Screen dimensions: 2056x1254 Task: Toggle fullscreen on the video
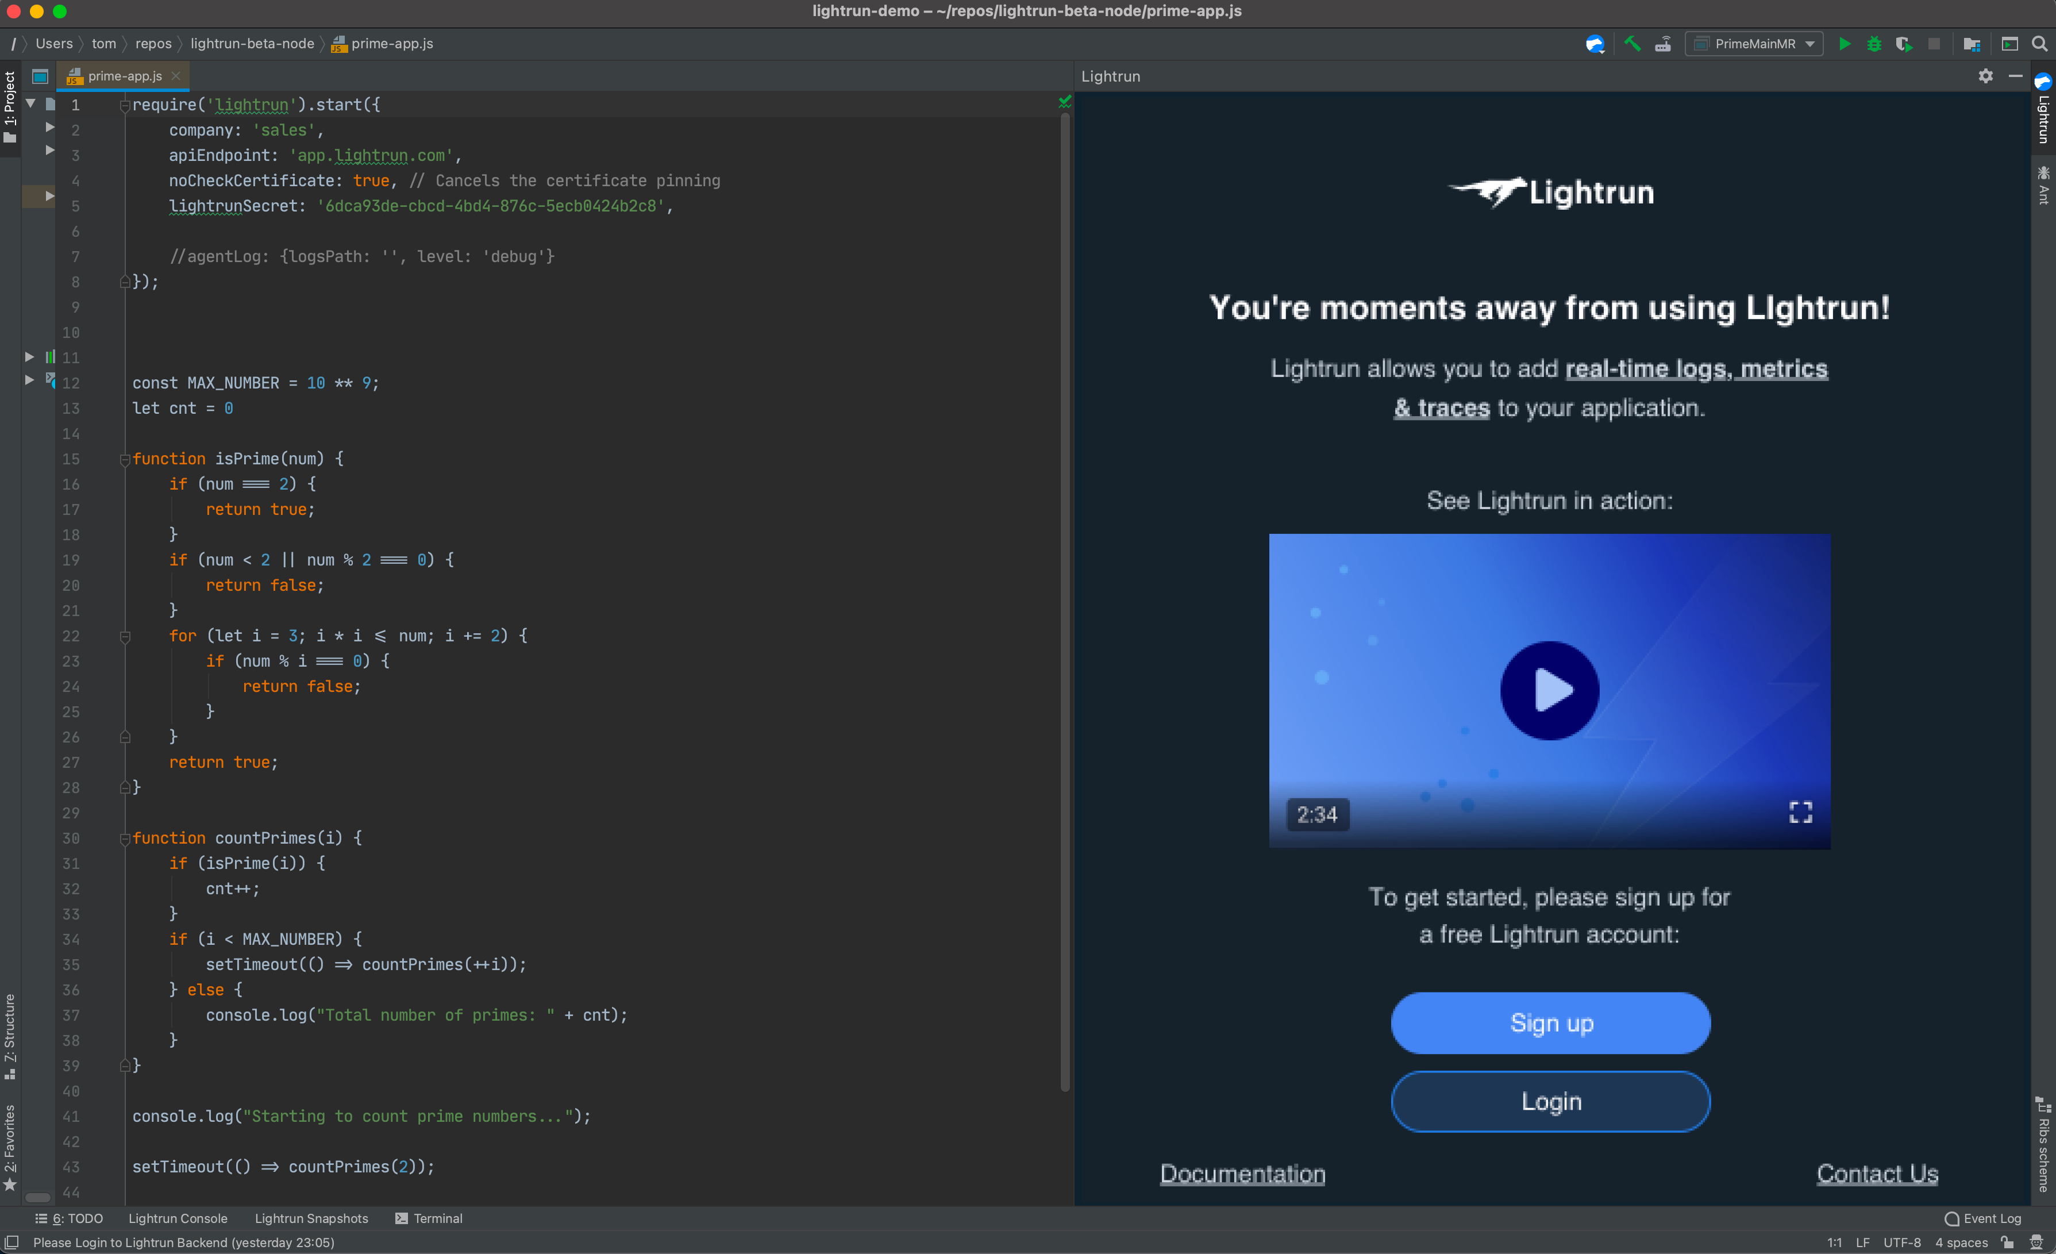pyautogui.click(x=1801, y=813)
